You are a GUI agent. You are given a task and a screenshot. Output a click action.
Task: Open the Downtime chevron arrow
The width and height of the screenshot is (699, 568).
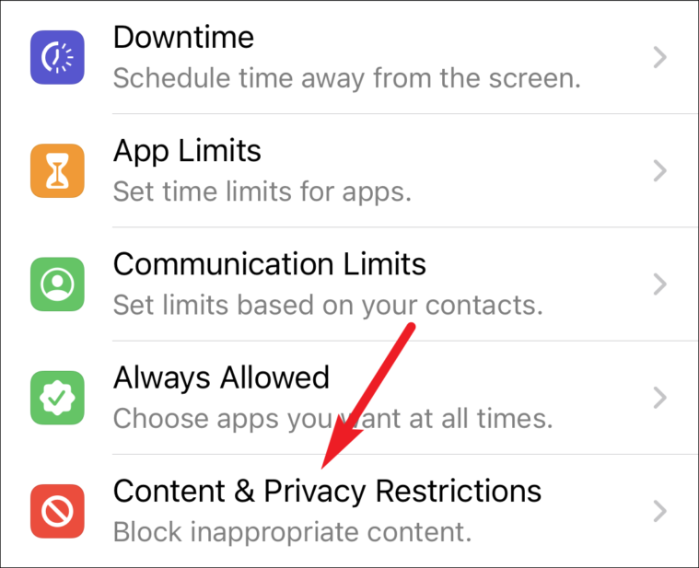tap(660, 57)
